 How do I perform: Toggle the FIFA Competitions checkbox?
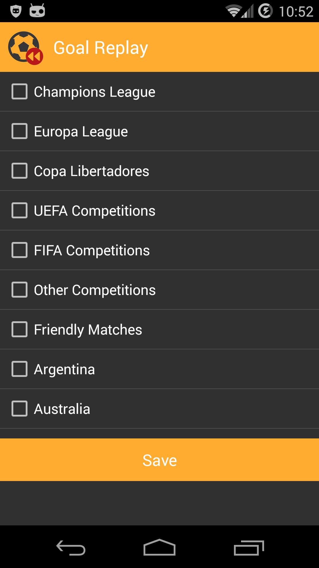[19, 250]
